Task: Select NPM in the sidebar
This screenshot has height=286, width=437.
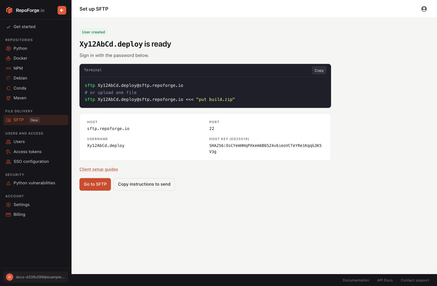Action: [36, 68]
